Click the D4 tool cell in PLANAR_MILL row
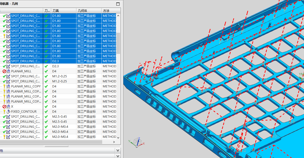This screenshot has height=158, width=304. click(54, 71)
